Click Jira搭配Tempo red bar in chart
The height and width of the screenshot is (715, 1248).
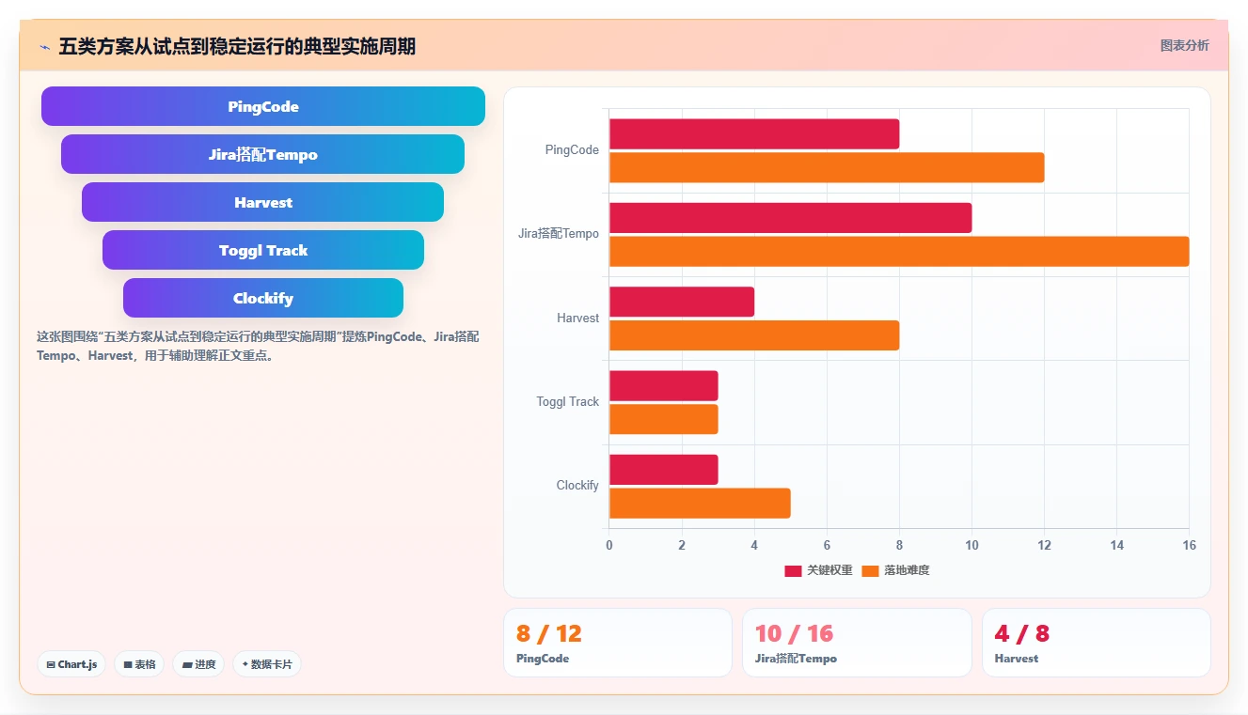pyautogui.click(x=790, y=218)
